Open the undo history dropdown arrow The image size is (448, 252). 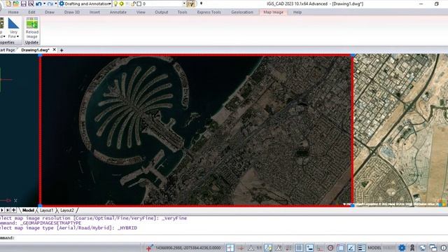[44, 3]
